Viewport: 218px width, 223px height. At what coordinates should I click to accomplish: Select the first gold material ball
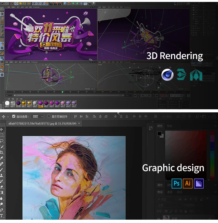coord(24,103)
